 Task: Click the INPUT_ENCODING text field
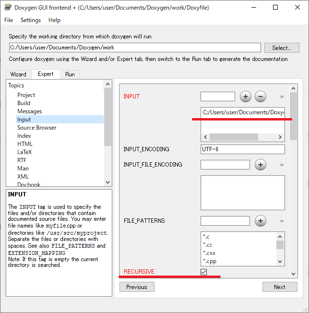click(x=242, y=149)
